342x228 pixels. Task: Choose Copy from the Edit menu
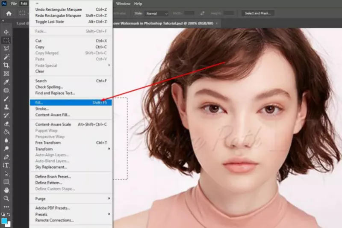pos(71,47)
